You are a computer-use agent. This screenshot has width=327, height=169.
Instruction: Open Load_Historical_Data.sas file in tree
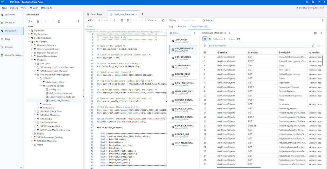[x=62, y=97]
